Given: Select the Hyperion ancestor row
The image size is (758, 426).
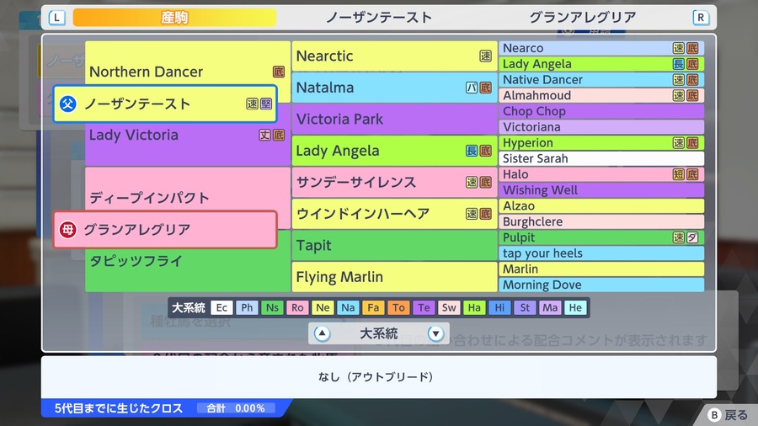Looking at the screenshot, I should pyautogui.click(x=601, y=143).
